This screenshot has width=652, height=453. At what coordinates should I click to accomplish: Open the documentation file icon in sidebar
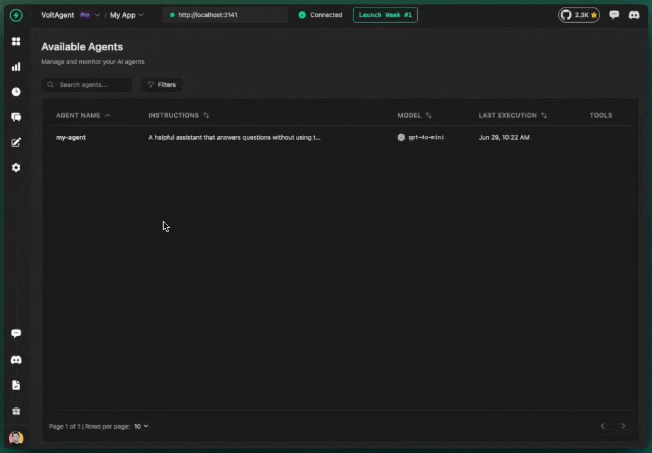pos(16,385)
